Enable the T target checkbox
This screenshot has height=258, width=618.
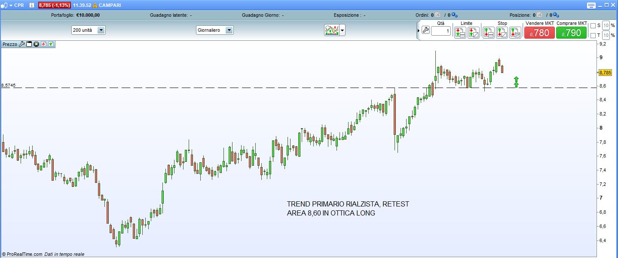[593, 35]
